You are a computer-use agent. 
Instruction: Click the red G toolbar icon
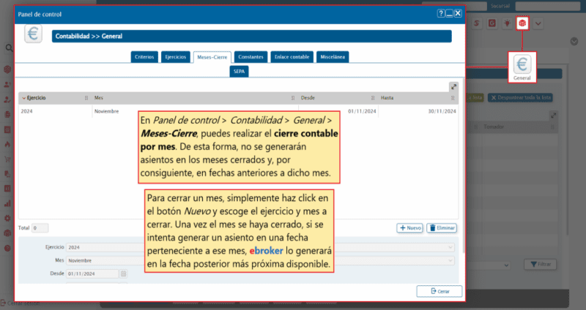[x=492, y=24]
